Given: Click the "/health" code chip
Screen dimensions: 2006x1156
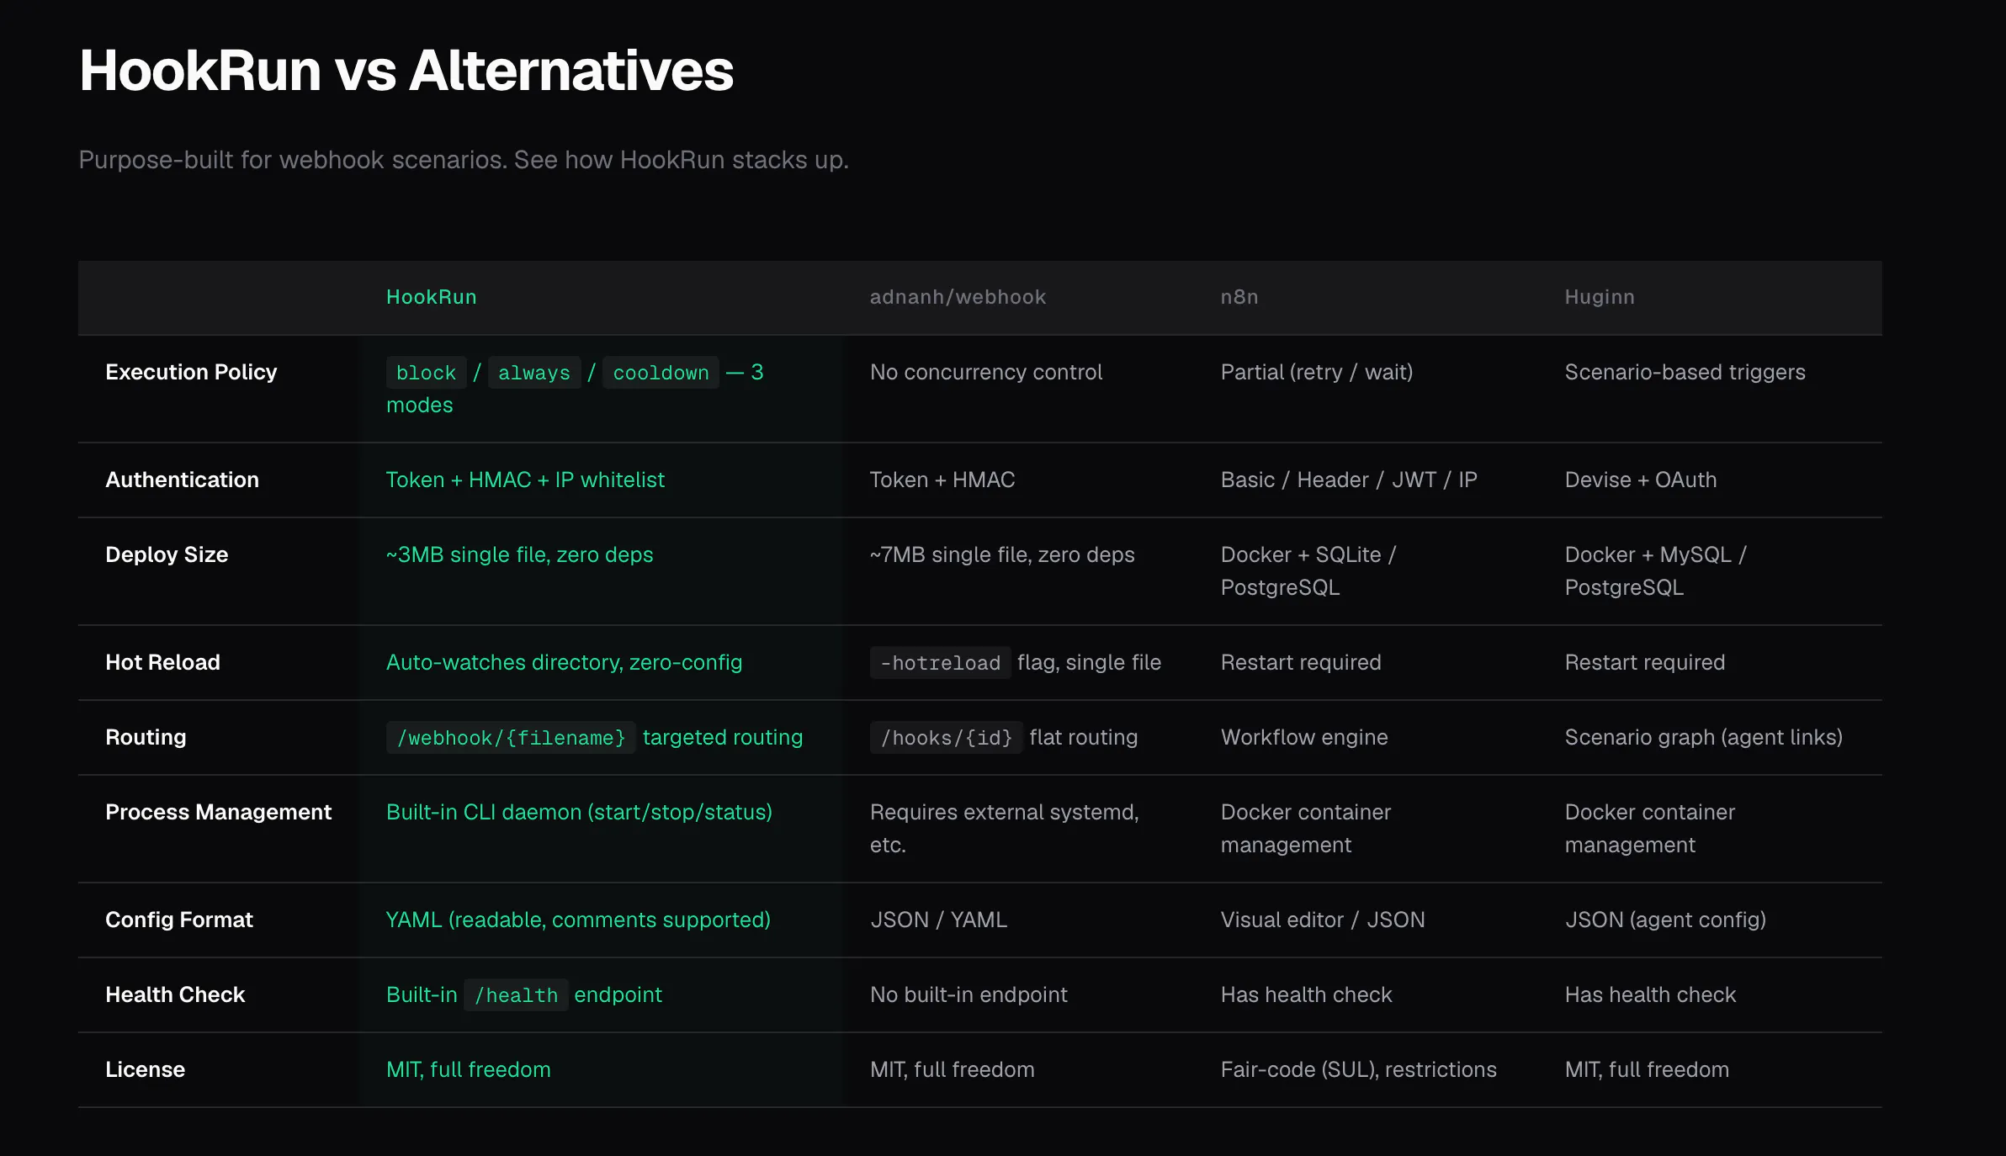Looking at the screenshot, I should point(516,995).
